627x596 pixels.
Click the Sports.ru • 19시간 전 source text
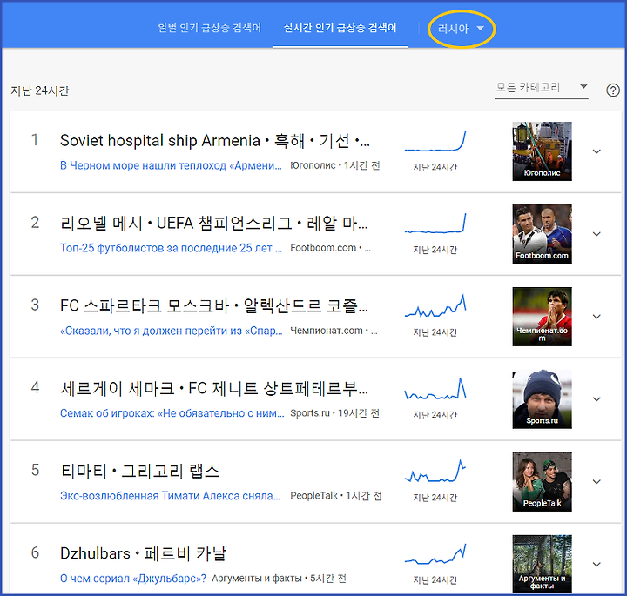coord(335,413)
